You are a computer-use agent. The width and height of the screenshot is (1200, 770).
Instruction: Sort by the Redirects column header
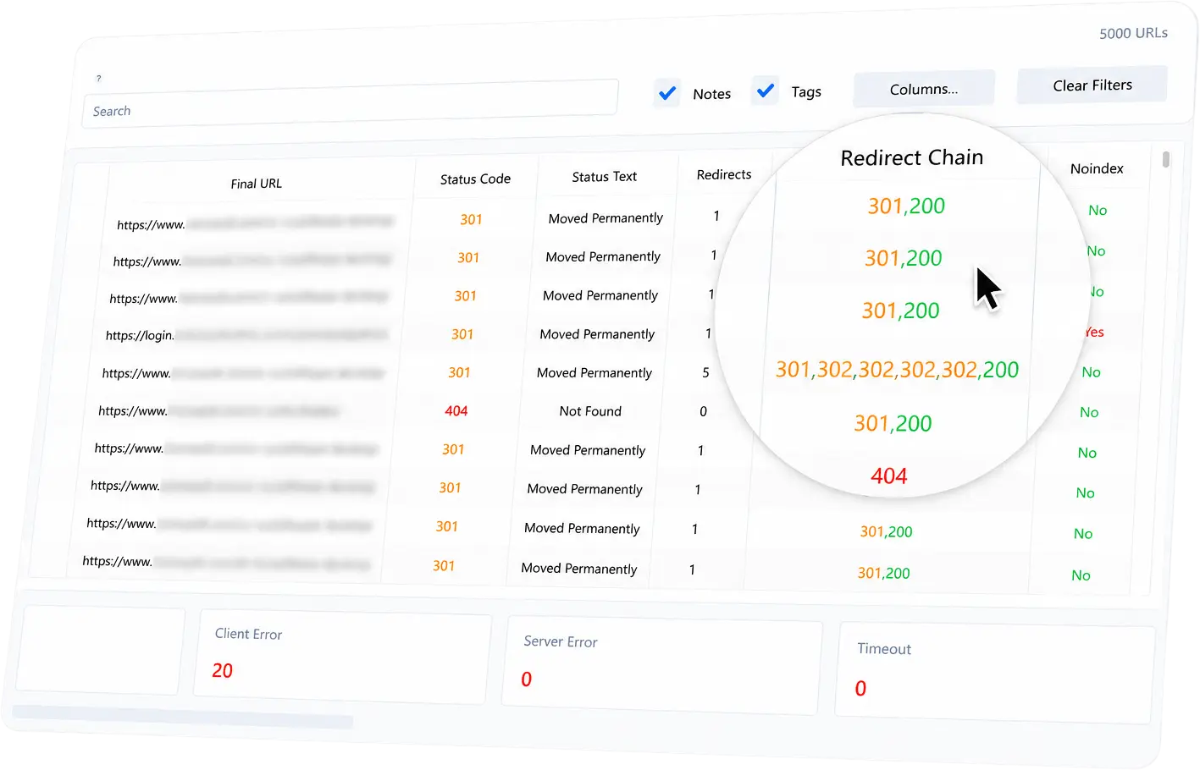(724, 174)
